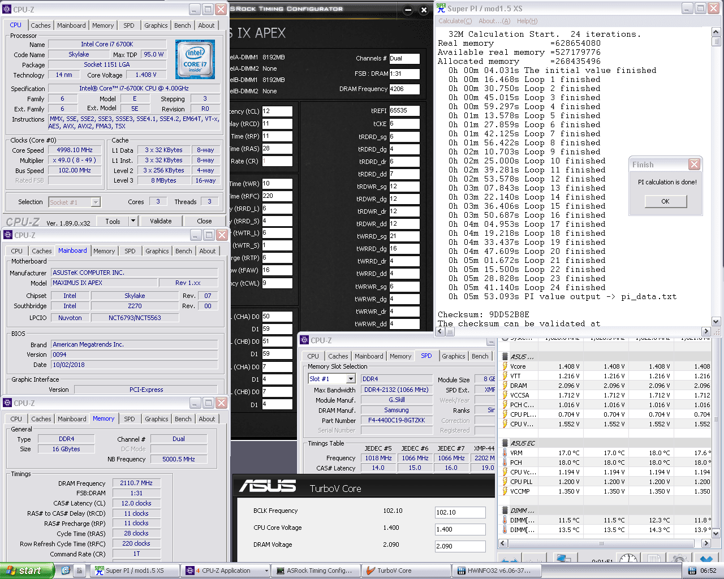Click the Super PI horizontal scrollbar right arrow

706,331
